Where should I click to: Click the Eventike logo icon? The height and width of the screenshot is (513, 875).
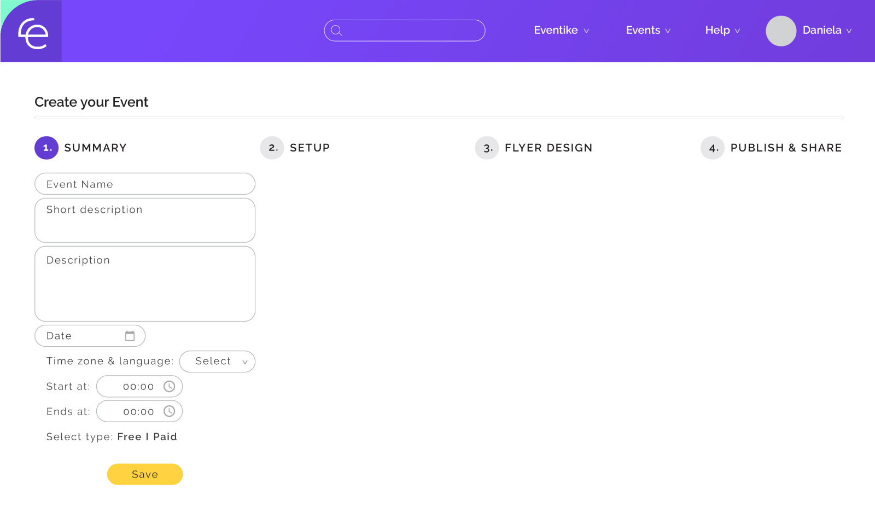(33, 33)
